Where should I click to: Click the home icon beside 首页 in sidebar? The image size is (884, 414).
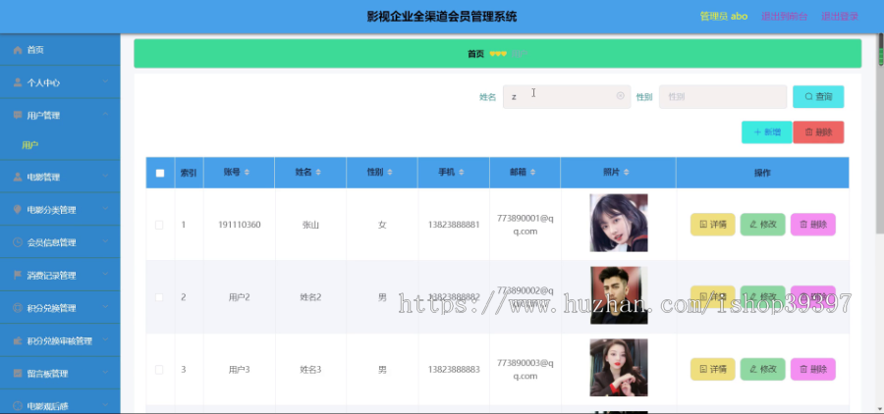(x=18, y=50)
